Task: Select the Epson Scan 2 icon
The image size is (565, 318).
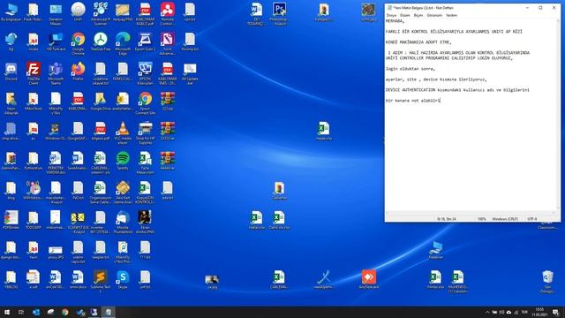Action: (x=145, y=42)
